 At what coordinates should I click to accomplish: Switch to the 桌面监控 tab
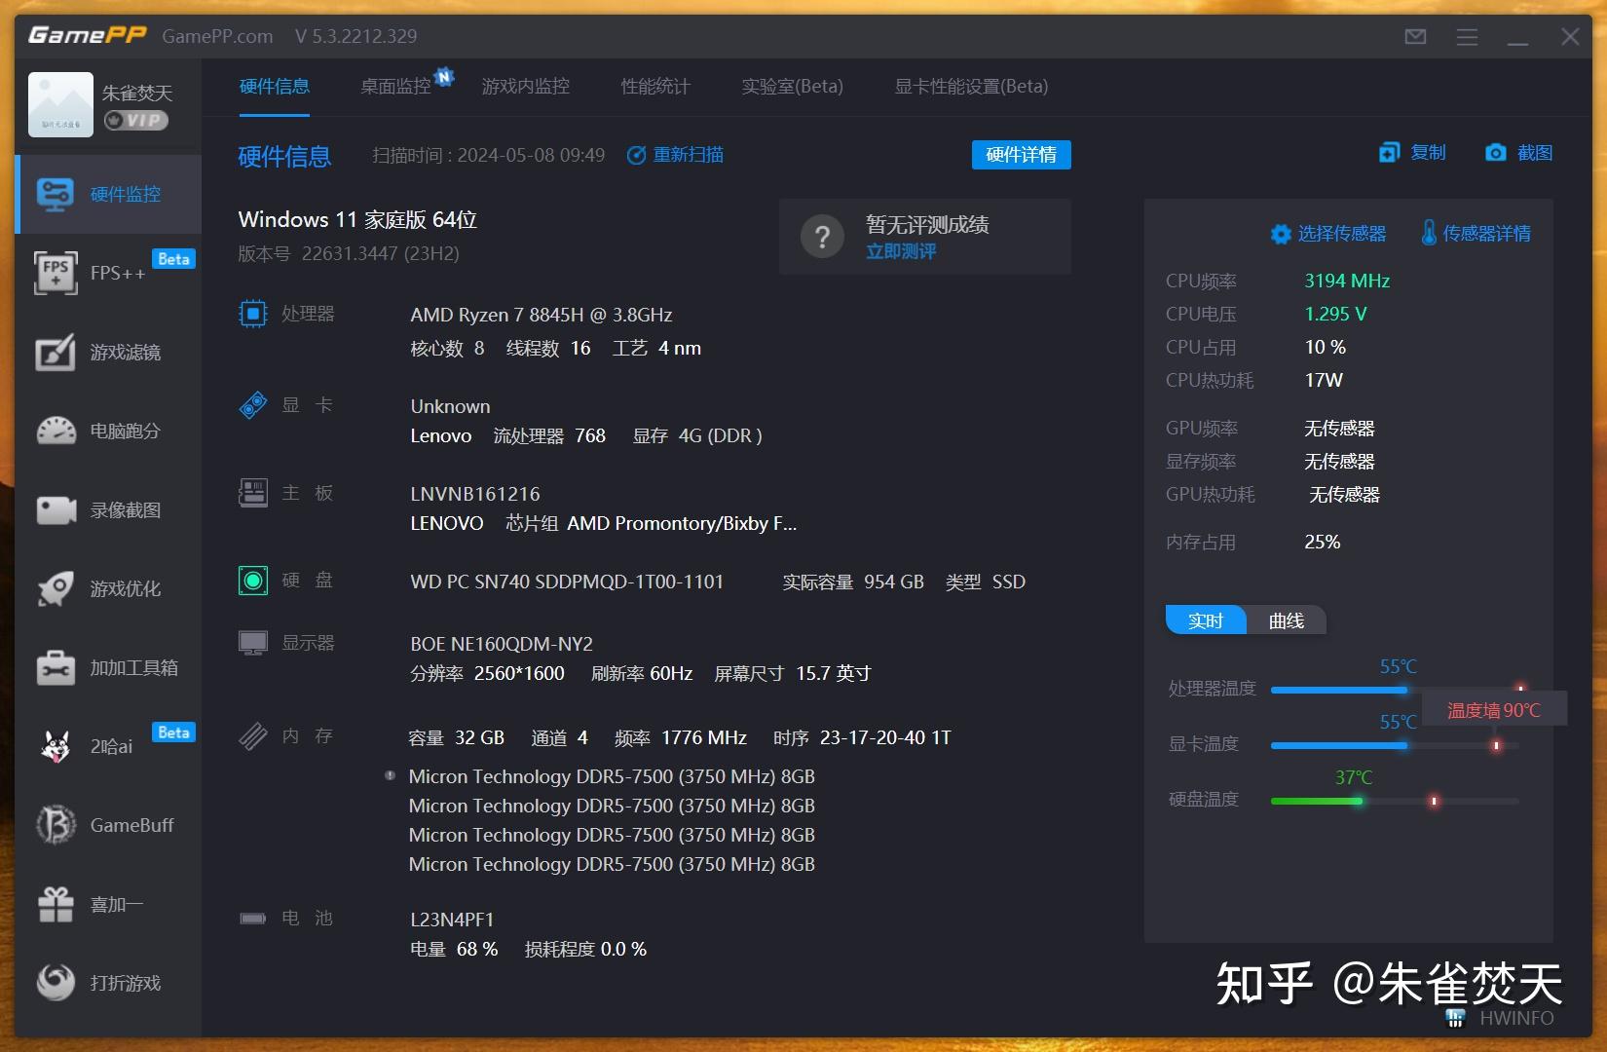coord(395,87)
